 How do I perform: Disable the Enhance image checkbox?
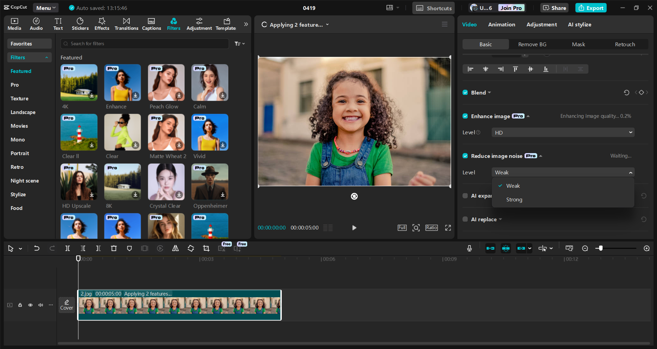click(x=465, y=116)
